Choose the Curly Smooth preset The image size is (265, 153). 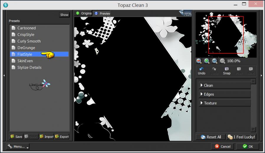(39, 41)
